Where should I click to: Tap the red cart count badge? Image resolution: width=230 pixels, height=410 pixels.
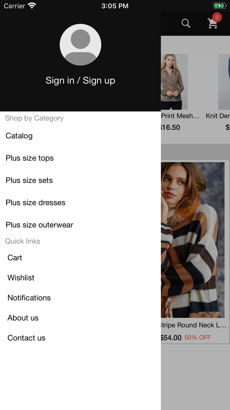(217, 17)
